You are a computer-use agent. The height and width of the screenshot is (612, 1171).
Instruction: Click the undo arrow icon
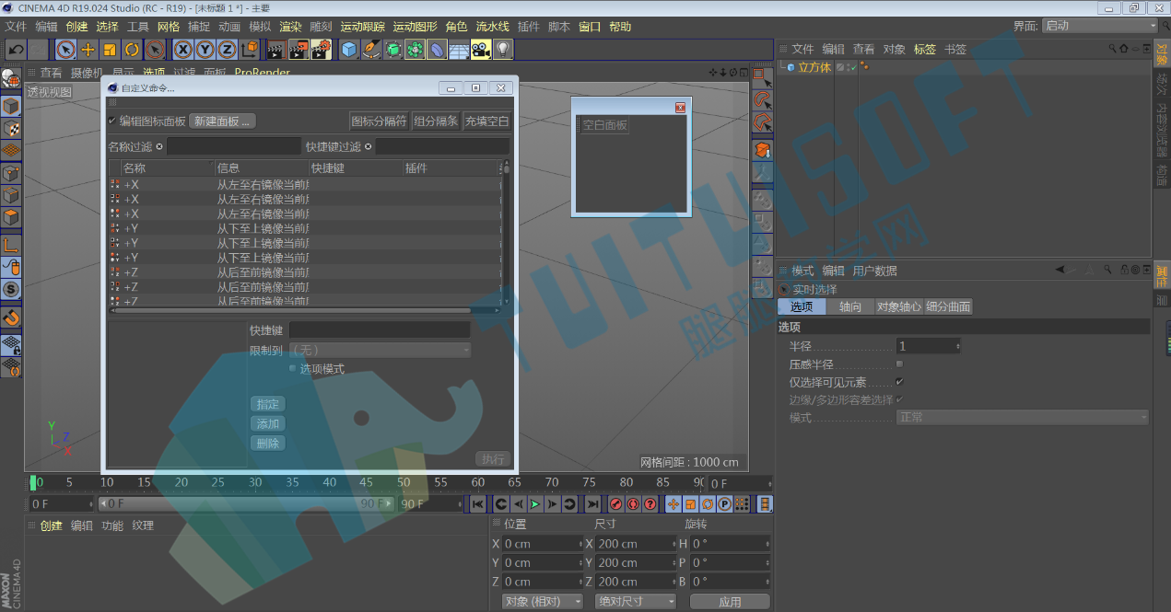click(x=16, y=49)
